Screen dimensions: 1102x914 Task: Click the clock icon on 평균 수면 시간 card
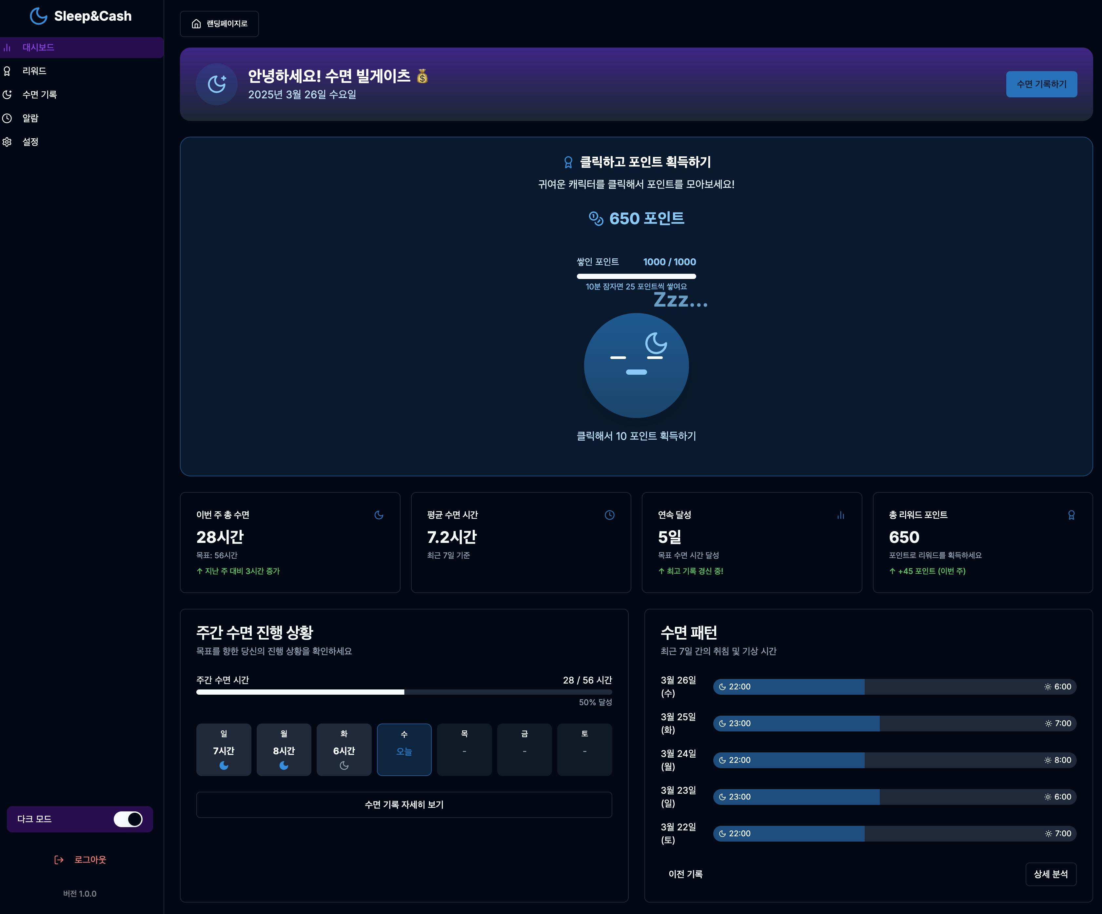[x=609, y=515]
